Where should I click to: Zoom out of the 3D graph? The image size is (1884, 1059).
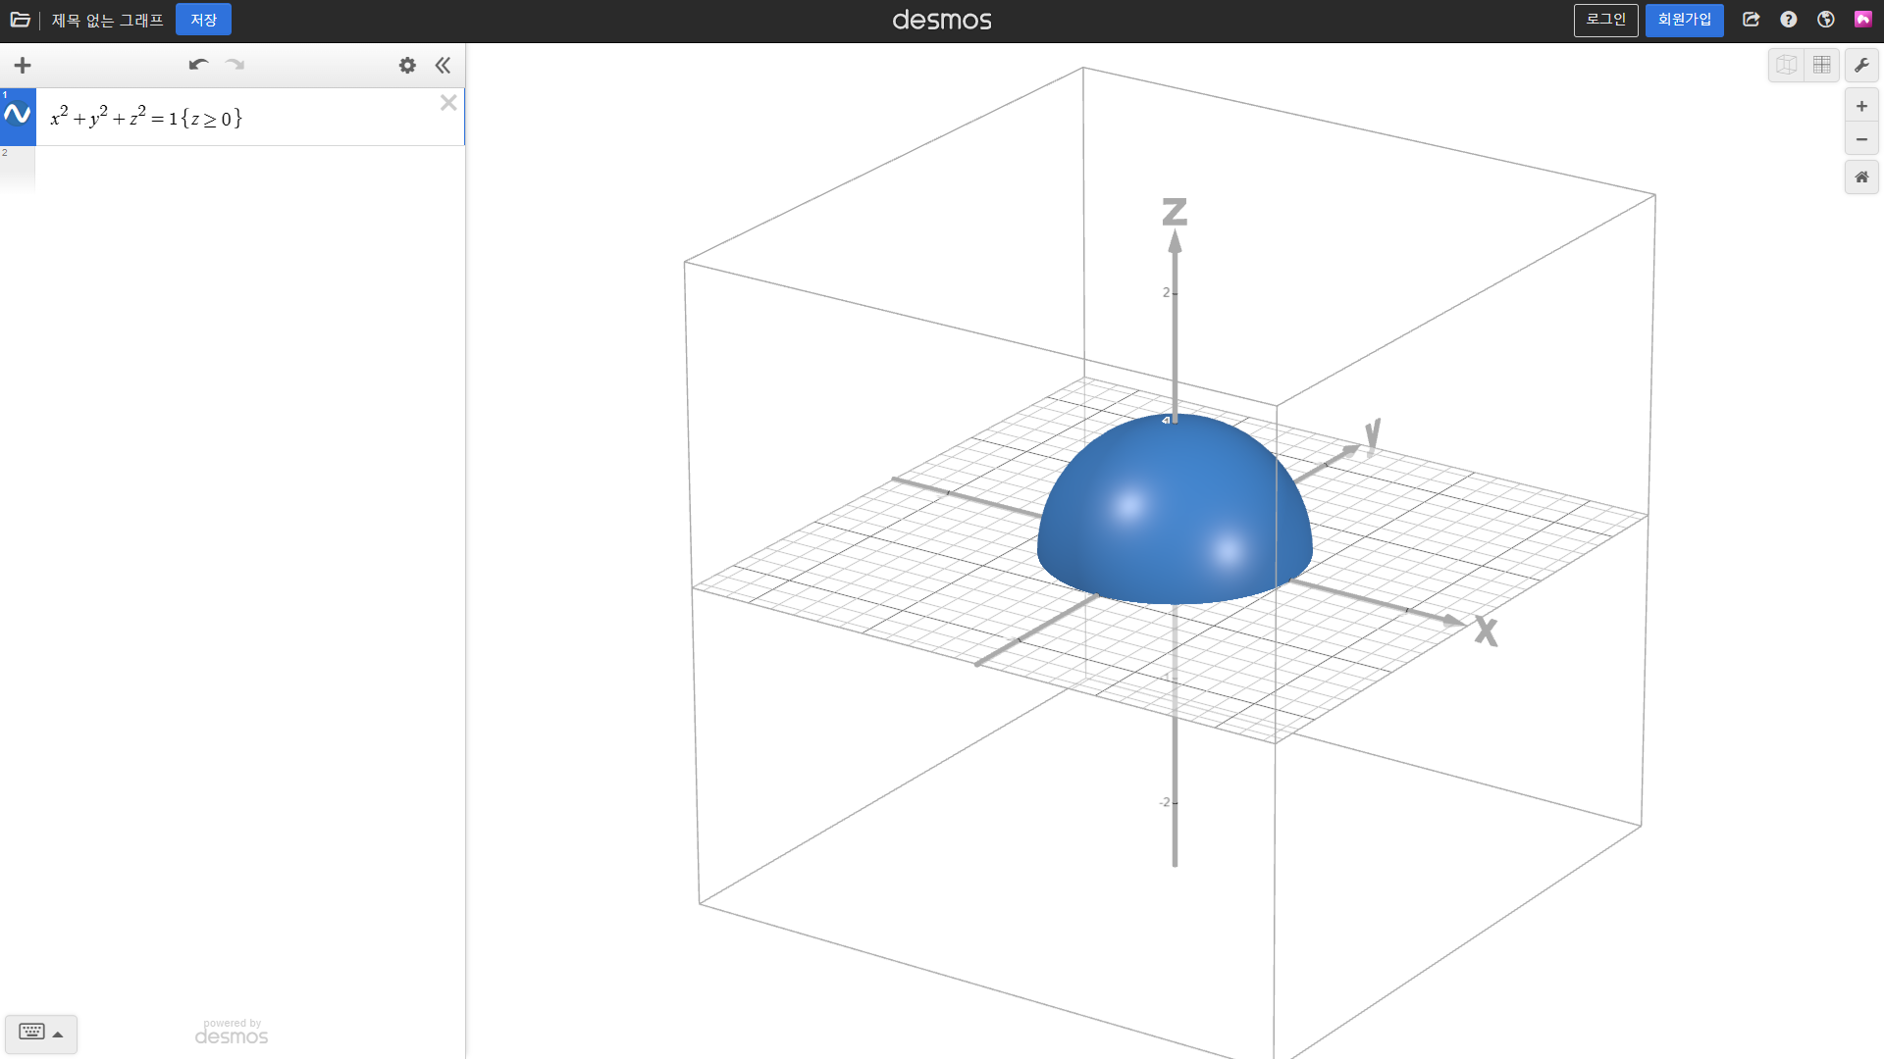point(1861,139)
